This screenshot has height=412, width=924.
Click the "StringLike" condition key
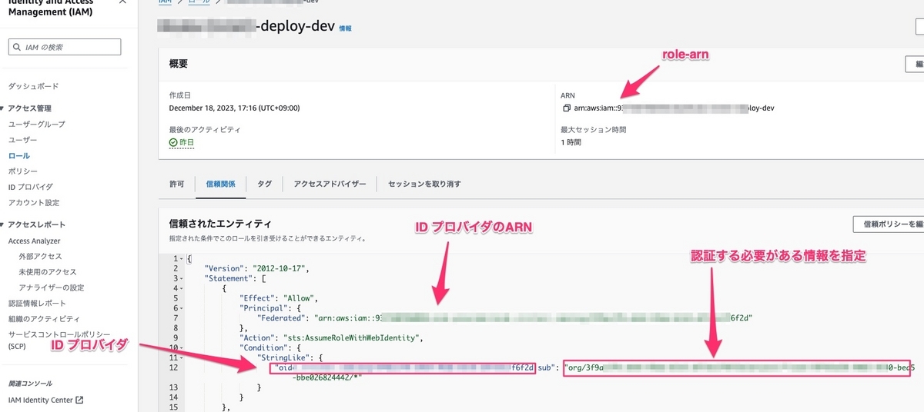tap(285, 357)
